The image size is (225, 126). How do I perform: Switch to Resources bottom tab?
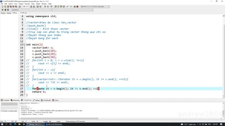(x=15, y=100)
